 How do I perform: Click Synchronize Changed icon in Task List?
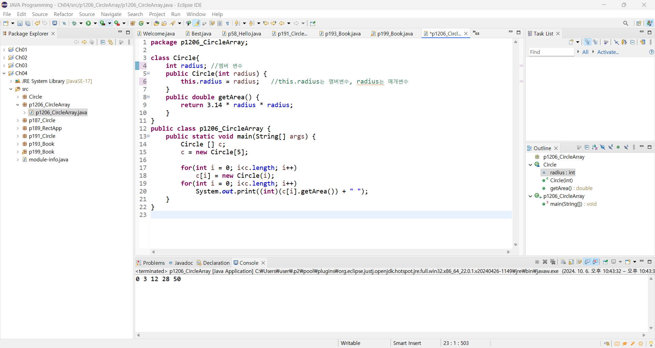coord(643,42)
